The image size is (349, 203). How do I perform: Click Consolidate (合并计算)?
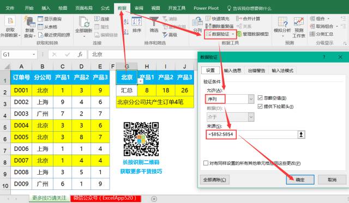click(x=248, y=19)
